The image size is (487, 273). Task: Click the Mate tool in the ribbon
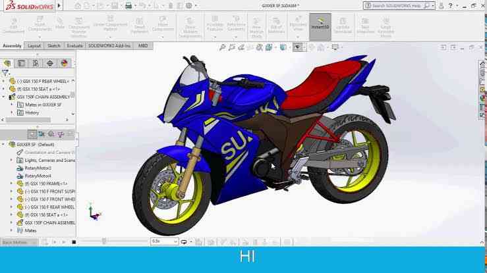click(59, 24)
